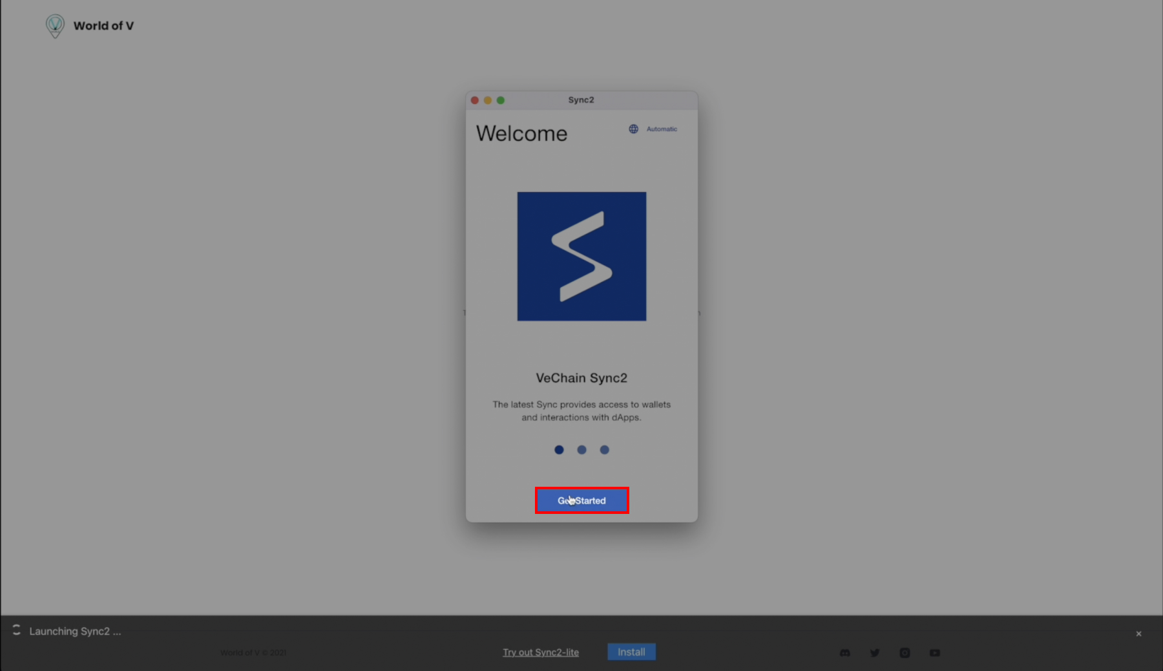Click the Get Started button
The image size is (1163, 671).
click(x=581, y=500)
